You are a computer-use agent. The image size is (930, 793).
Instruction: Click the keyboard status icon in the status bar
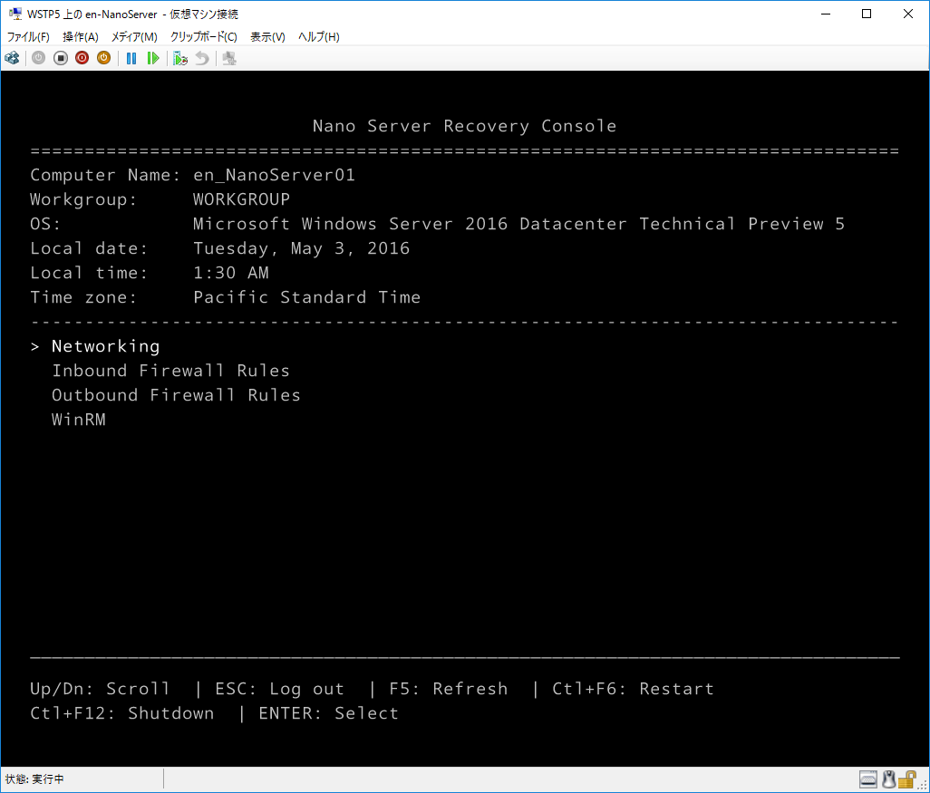(867, 778)
